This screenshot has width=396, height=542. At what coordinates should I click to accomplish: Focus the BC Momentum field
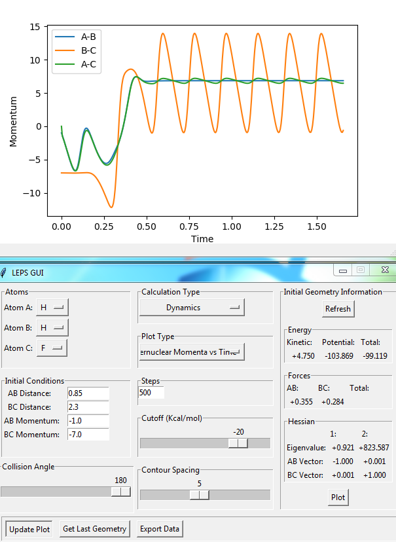tap(88, 435)
